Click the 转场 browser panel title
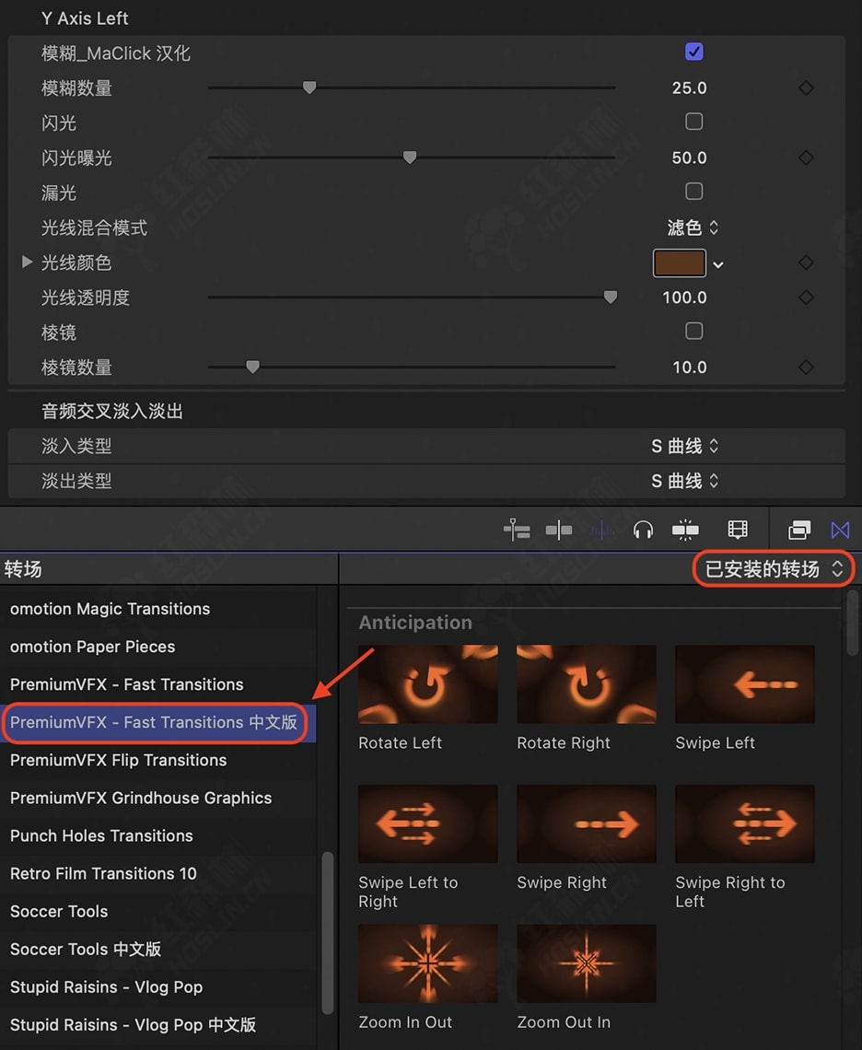This screenshot has width=862, height=1050. pos(23,569)
